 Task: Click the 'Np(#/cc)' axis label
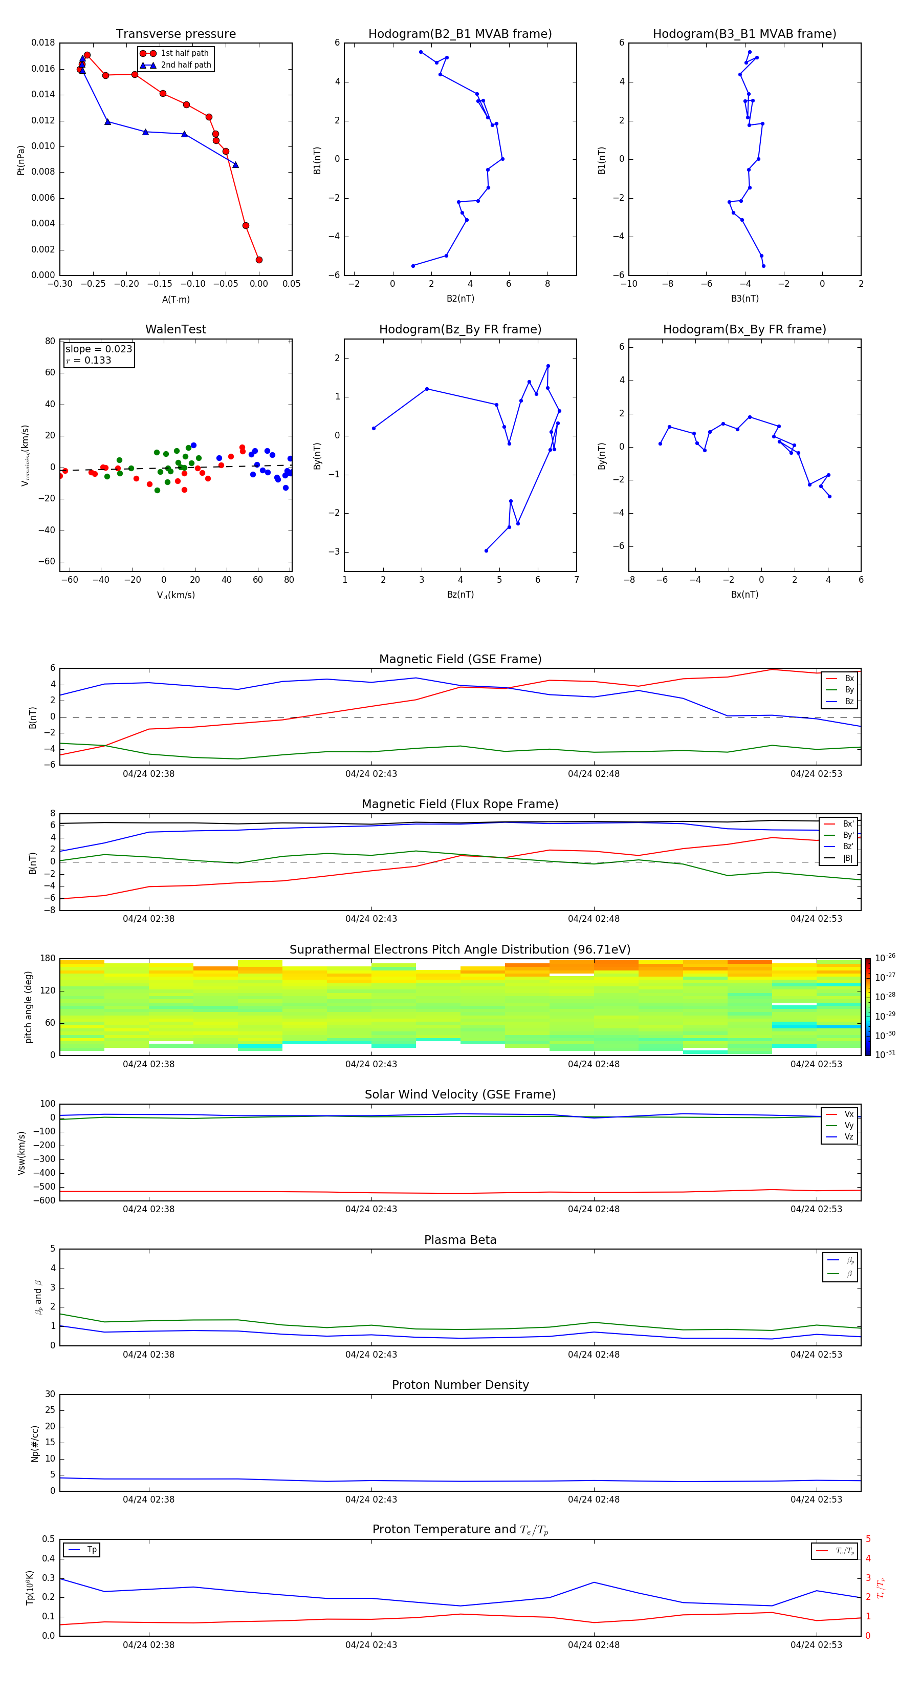click(x=35, y=1443)
